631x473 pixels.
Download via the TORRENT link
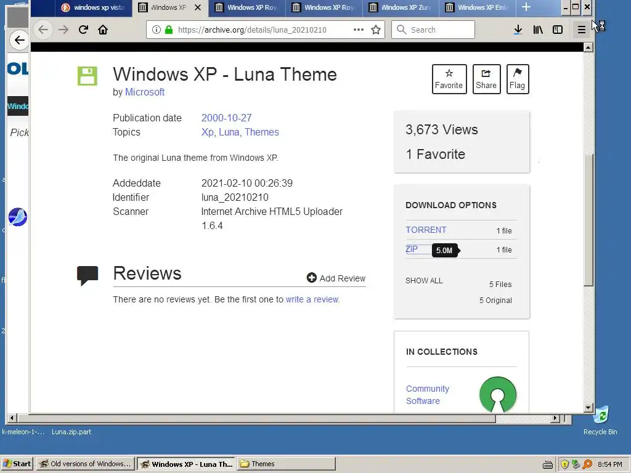click(x=426, y=230)
